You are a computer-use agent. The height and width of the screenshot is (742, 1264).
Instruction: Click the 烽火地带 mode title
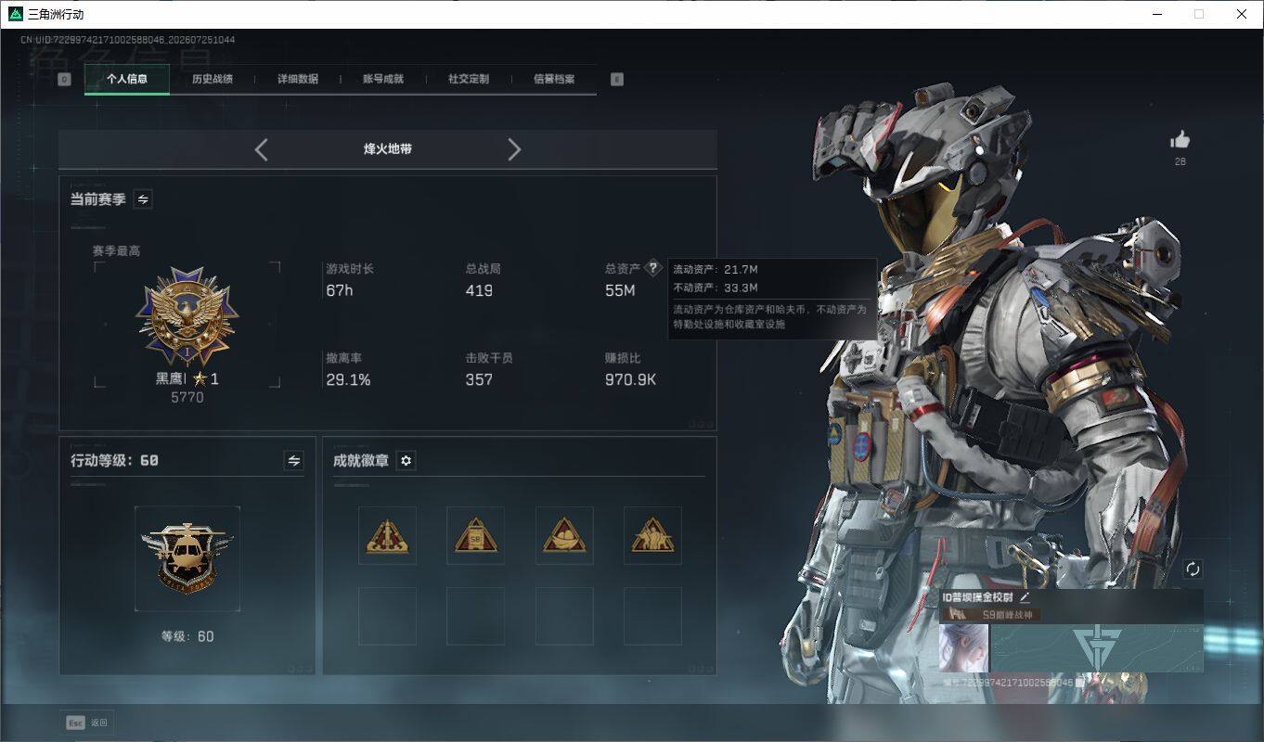388,149
